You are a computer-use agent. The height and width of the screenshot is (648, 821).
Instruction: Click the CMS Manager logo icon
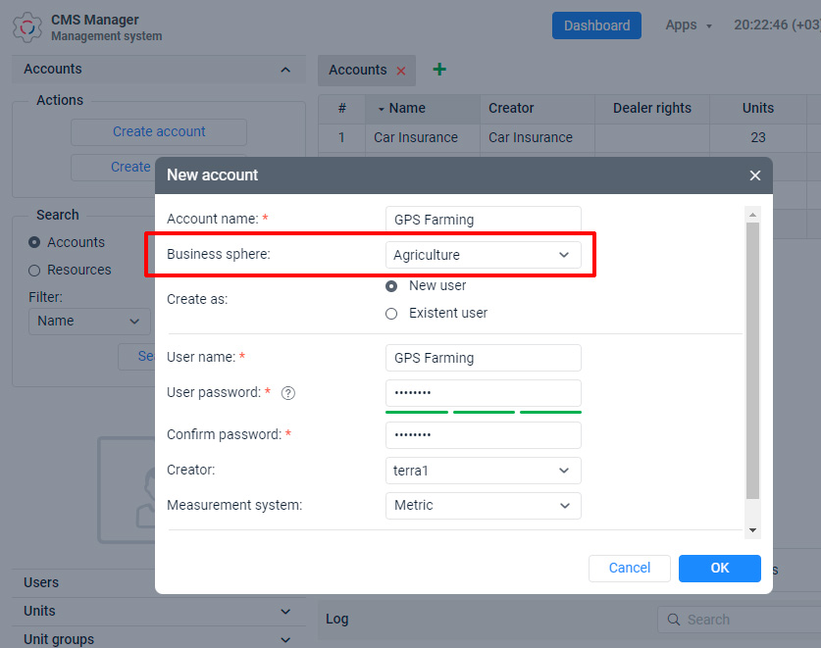pos(27,26)
